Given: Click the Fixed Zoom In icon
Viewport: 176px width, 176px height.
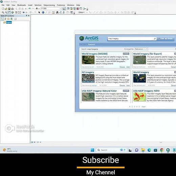Looking at the screenshot, I should pyautogui.click(x=16, y=13).
